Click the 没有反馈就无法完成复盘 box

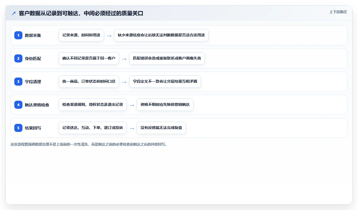pos(161,128)
